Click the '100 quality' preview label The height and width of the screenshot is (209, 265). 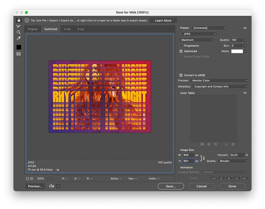165,162
